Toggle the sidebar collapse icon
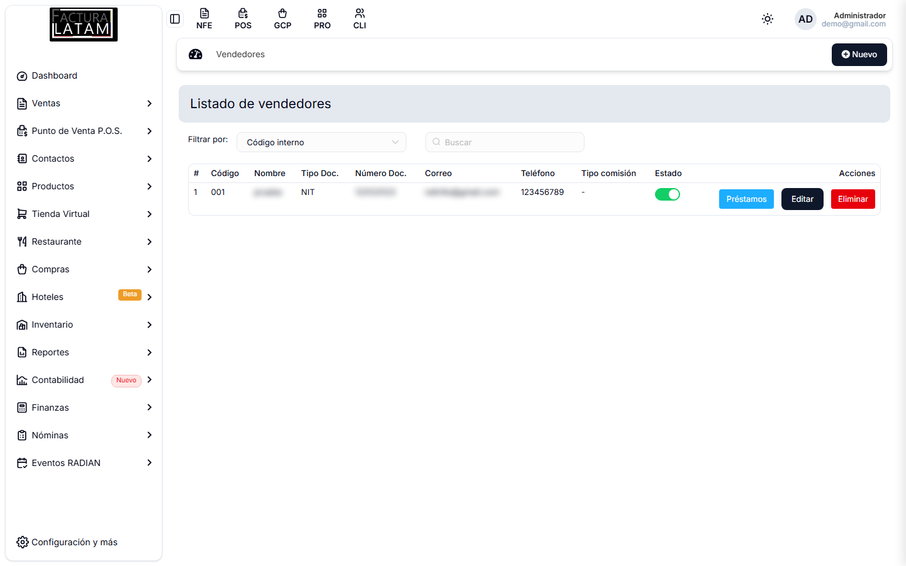The height and width of the screenshot is (566, 906). pyautogui.click(x=175, y=19)
